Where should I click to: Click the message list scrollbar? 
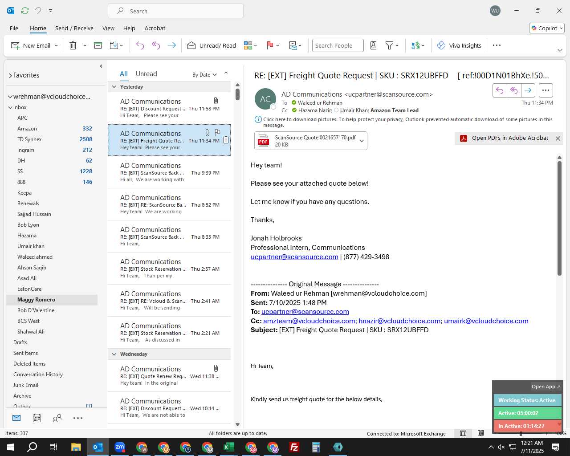click(237, 94)
